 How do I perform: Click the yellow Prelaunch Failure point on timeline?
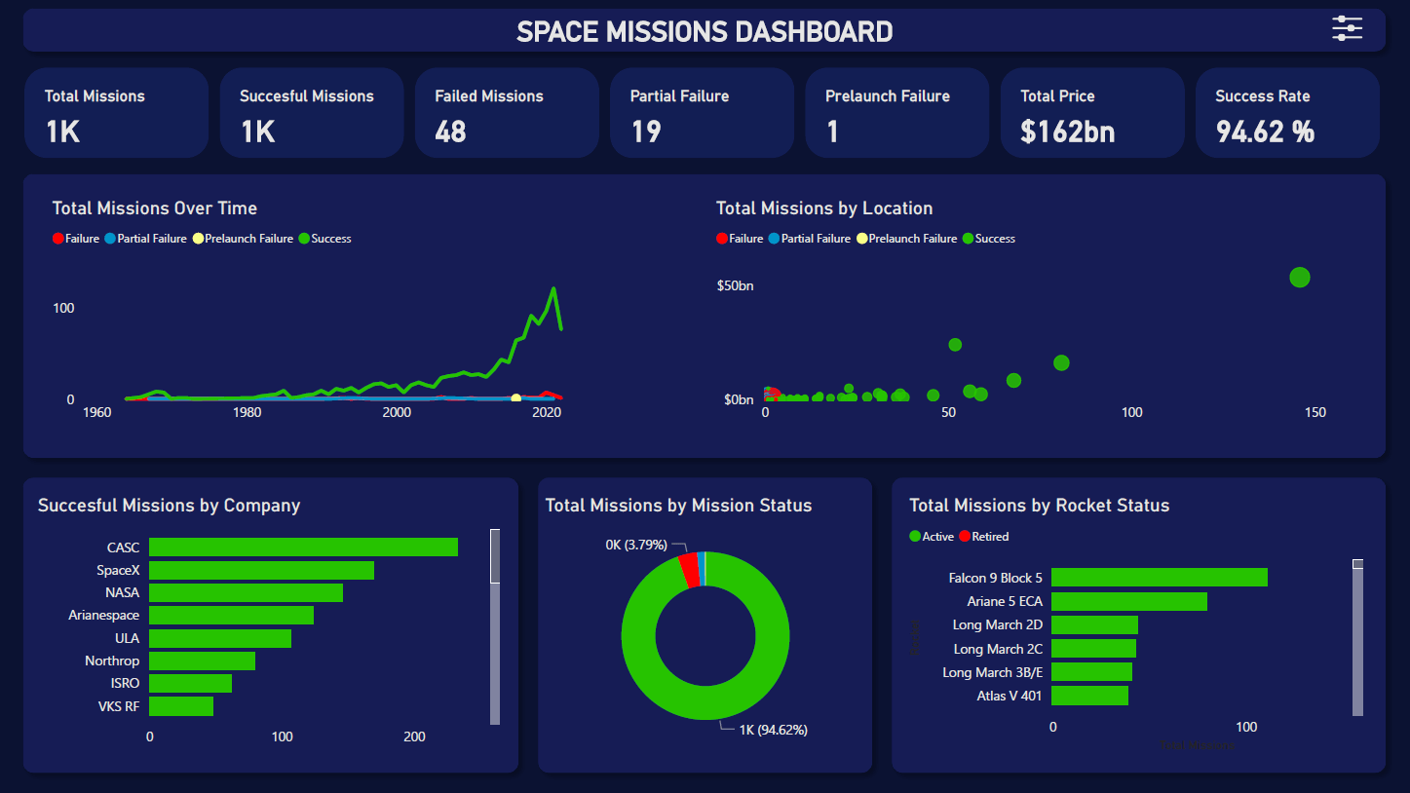(x=515, y=398)
